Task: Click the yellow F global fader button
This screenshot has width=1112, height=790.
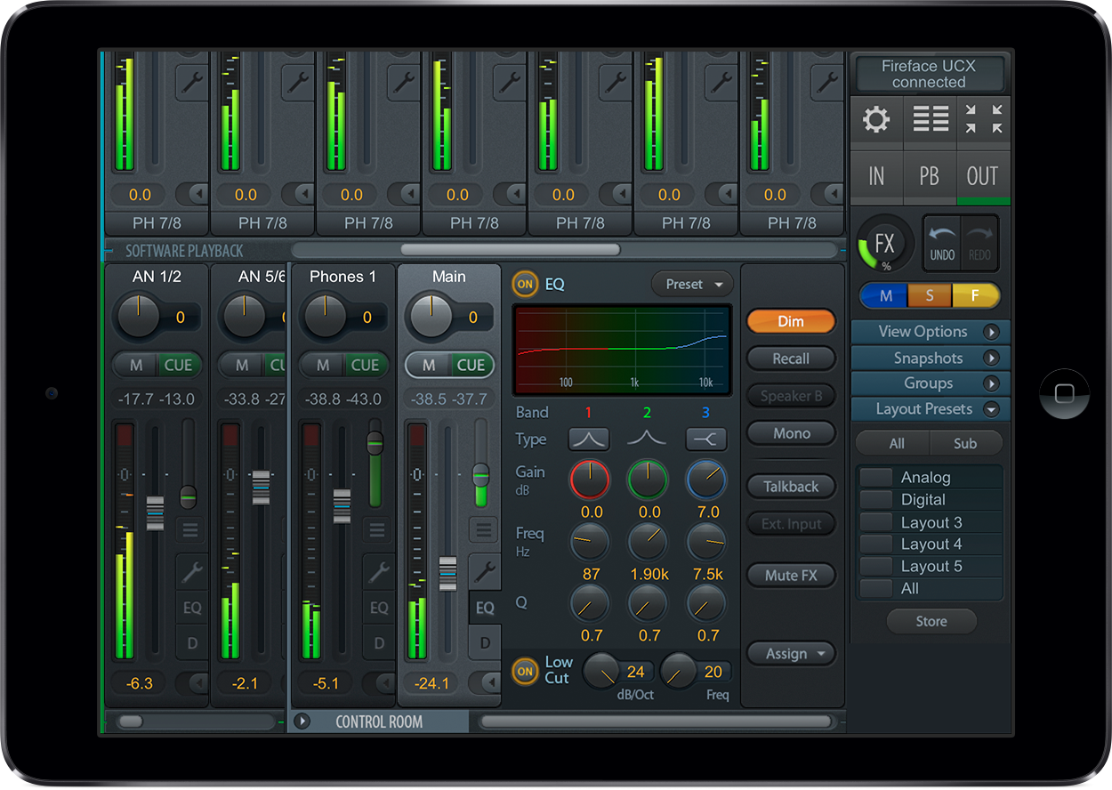Action: coord(976,295)
